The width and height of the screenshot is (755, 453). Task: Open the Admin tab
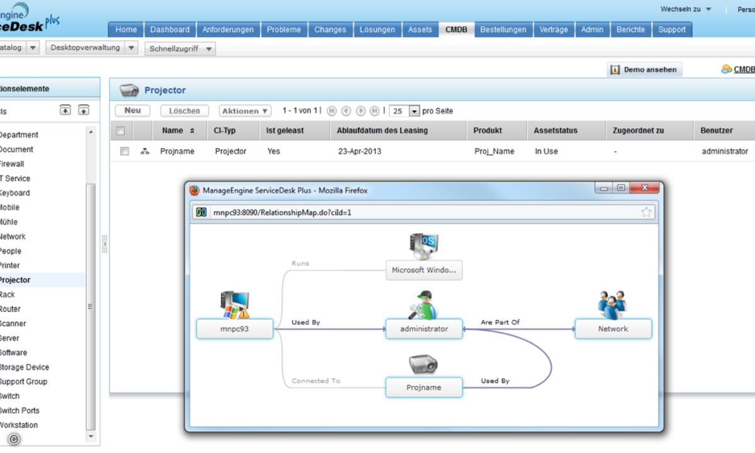click(x=592, y=30)
